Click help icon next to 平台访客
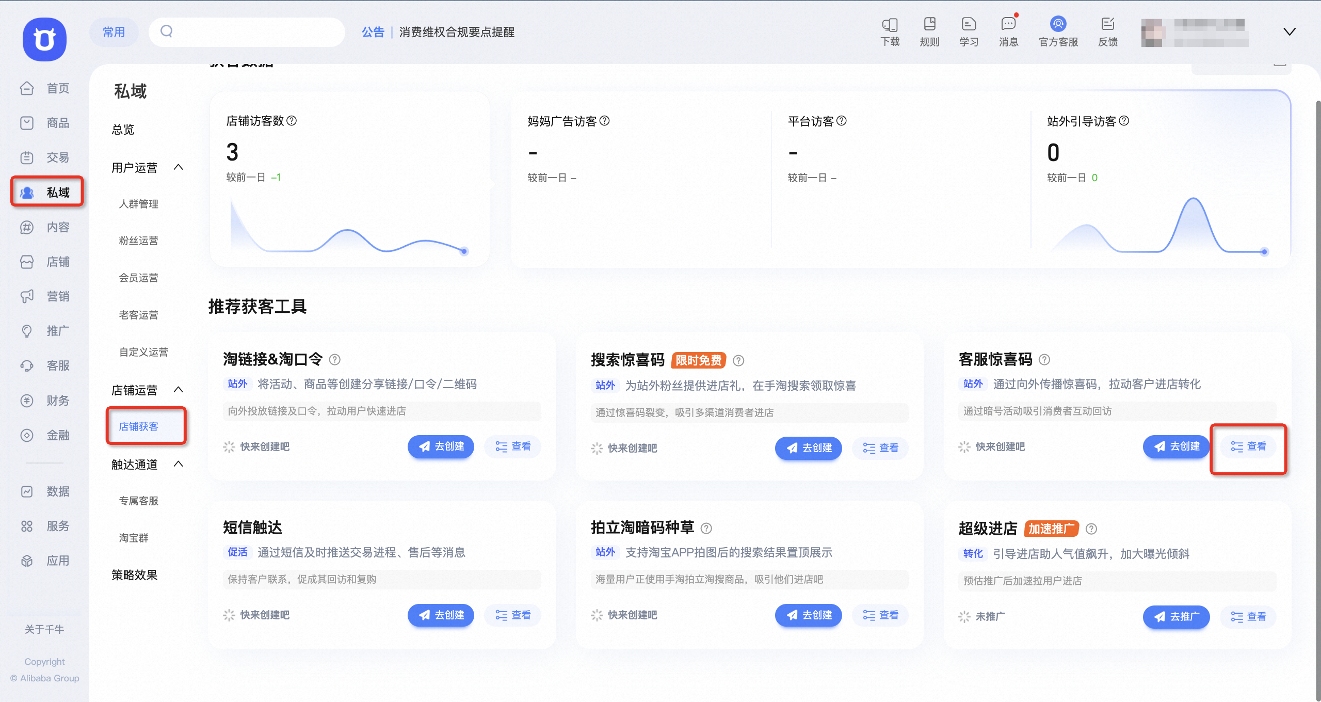Image resolution: width=1321 pixels, height=702 pixels. pos(842,121)
